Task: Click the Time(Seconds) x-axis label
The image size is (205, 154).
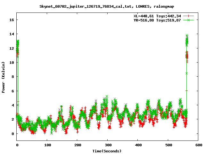Action: [107, 151]
